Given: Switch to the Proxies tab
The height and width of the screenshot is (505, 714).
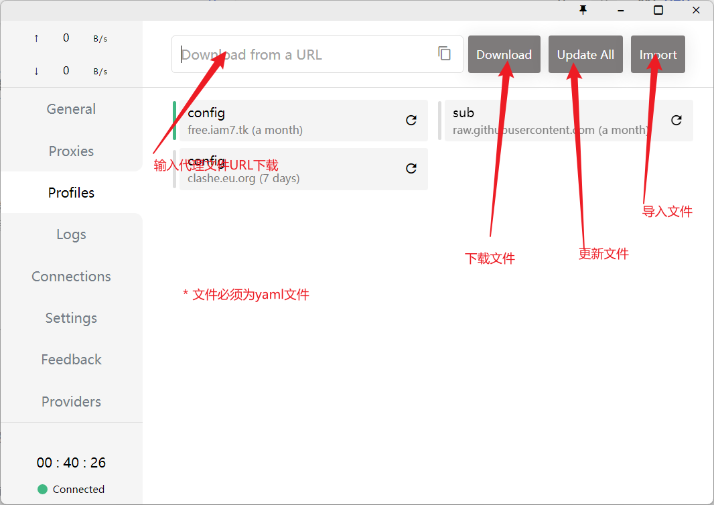Looking at the screenshot, I should (71, 151).
